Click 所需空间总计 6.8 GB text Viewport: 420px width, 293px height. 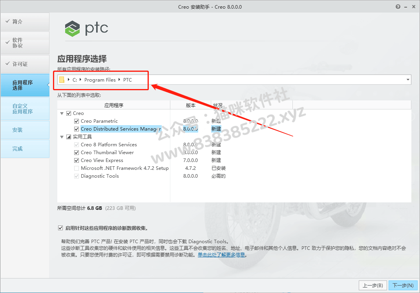tap(80, 208)
